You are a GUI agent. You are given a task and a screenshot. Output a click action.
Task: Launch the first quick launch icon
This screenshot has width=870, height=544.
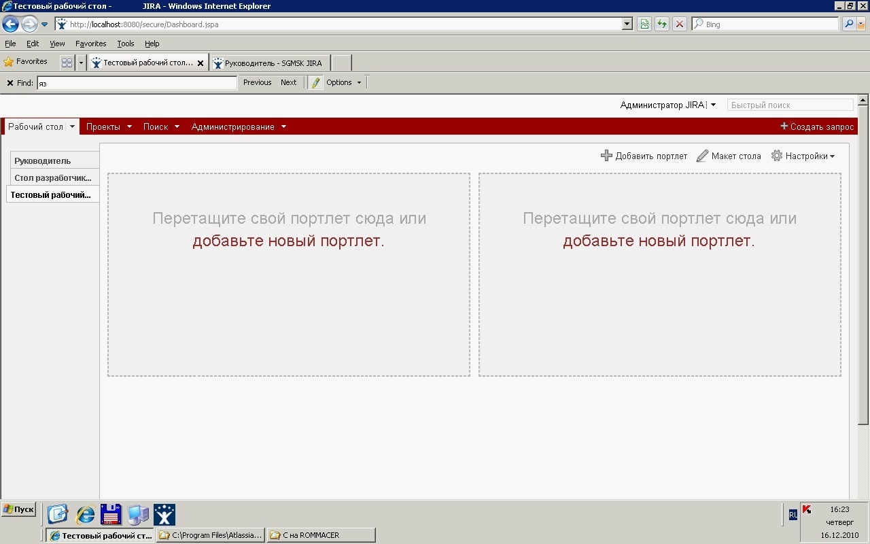point(58,514)
